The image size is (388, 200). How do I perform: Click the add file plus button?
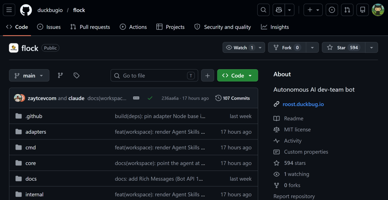[208, 76]
